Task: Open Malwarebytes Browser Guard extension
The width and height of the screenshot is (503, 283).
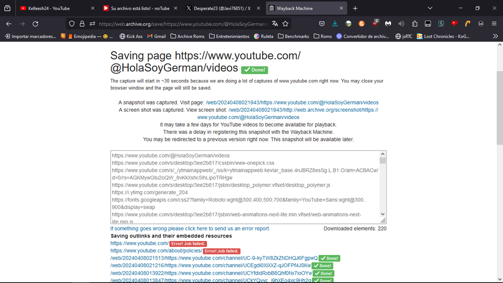Action: pos(388,24)
